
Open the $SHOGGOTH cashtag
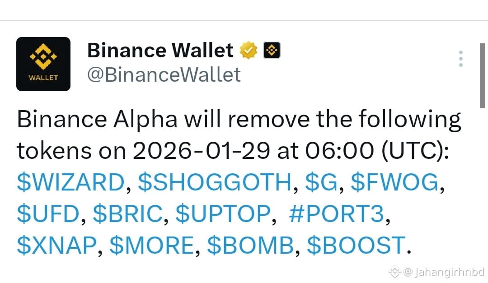[x=215, y=182]
